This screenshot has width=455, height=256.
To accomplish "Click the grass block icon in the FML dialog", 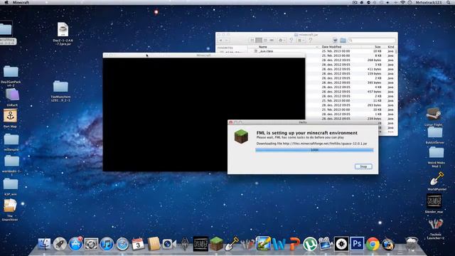I will 241,137.
